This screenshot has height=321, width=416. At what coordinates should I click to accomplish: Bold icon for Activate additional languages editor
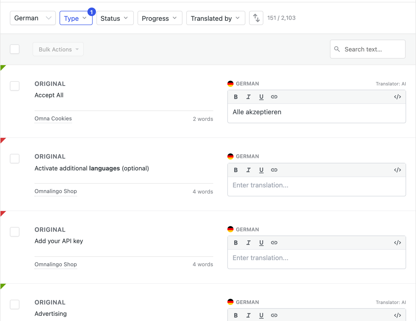coord(236,170)
